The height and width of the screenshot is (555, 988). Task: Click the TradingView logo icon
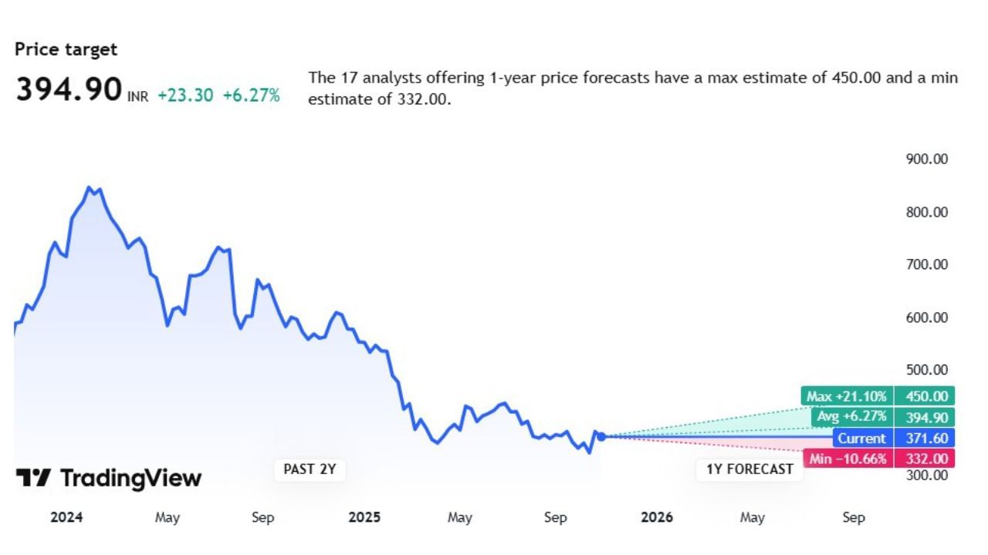33,478
